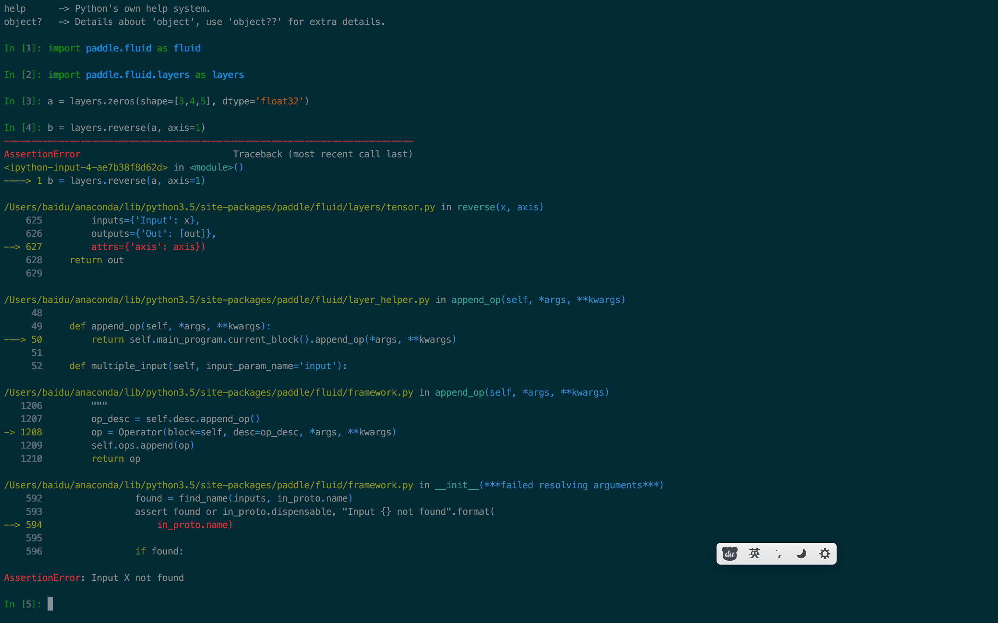Open the input method settings gear
The image size is (998, 623).
point(825,553)
